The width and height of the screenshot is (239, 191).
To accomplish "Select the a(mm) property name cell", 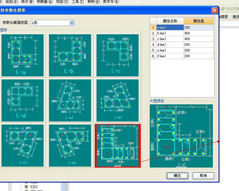I will 170,27.
